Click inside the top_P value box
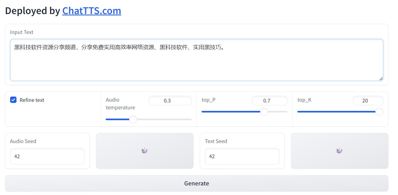 click(270, 101)
